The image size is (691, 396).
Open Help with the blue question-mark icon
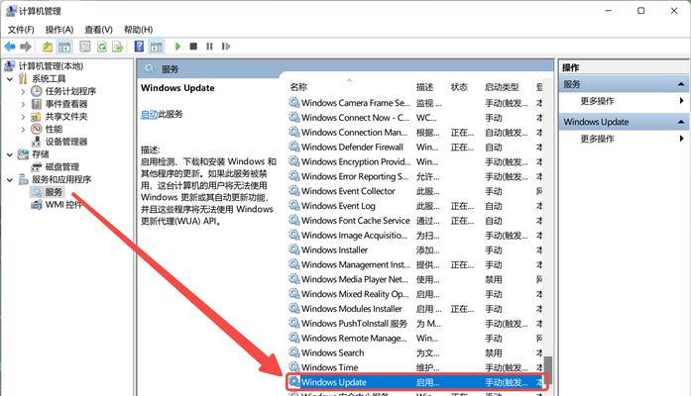tap(139, 47)
